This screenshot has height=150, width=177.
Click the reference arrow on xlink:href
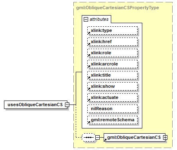[89, 44]
